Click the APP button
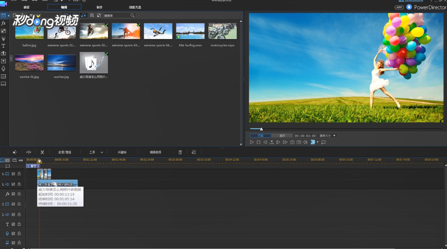Image resolution: width=447 pixels, height=249 pixels. [x=399, y=7]
